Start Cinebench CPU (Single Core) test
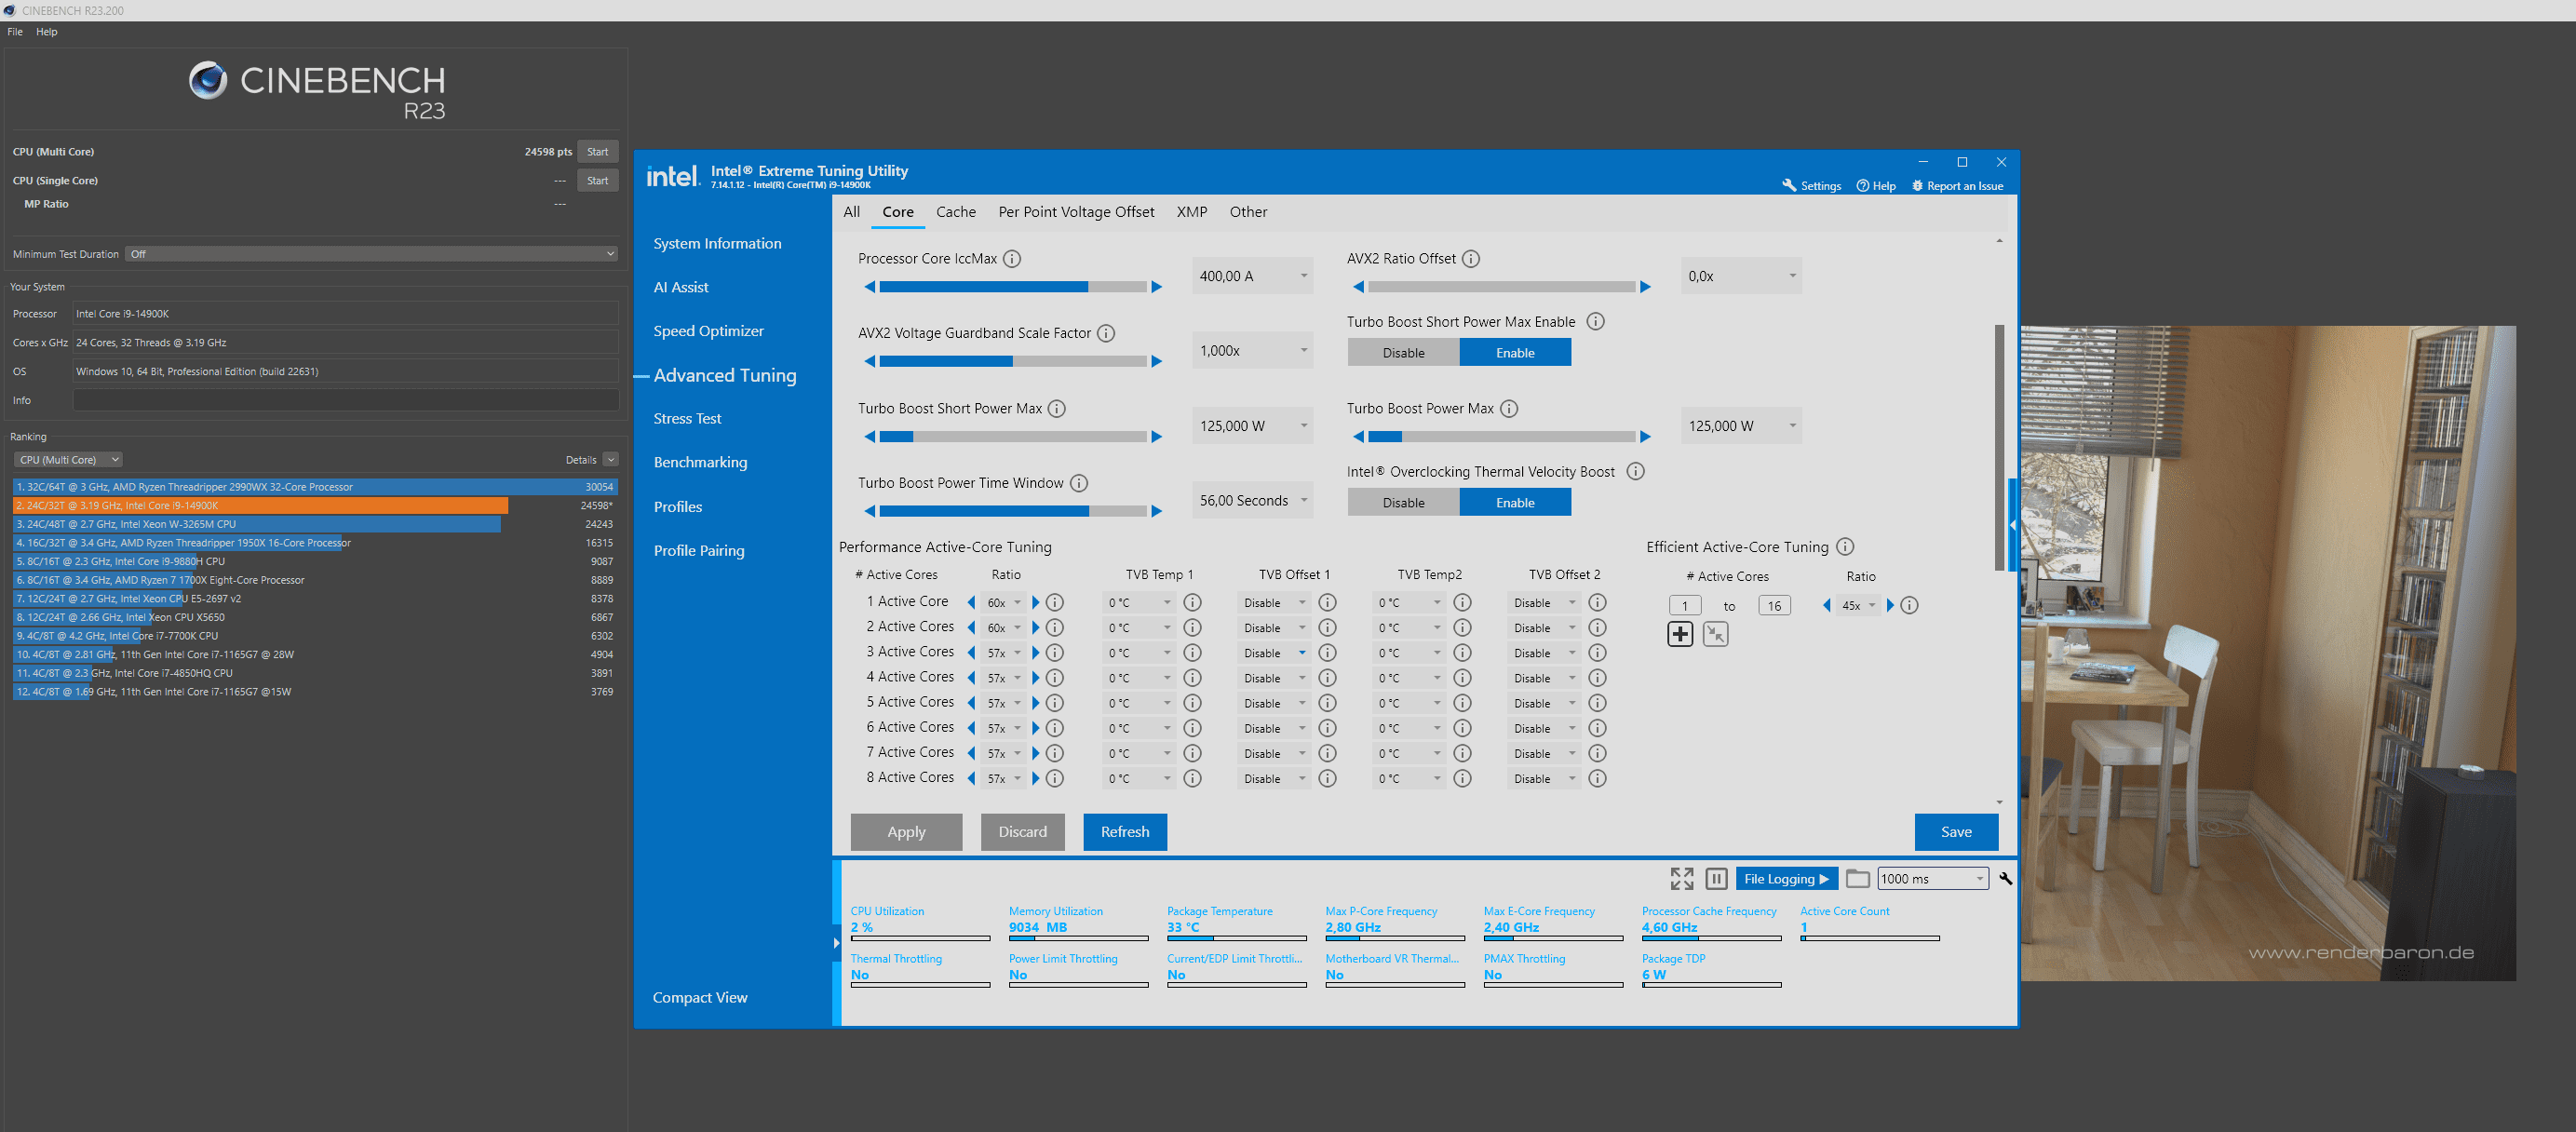2576x1132 pixels. click(x=597, y=181)
